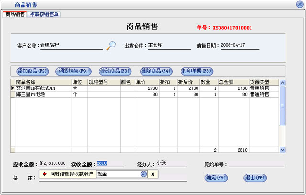Viewport: 306px width, 195px height.
Task: Click the 原始单号 input field
Action: pos(256,163)
